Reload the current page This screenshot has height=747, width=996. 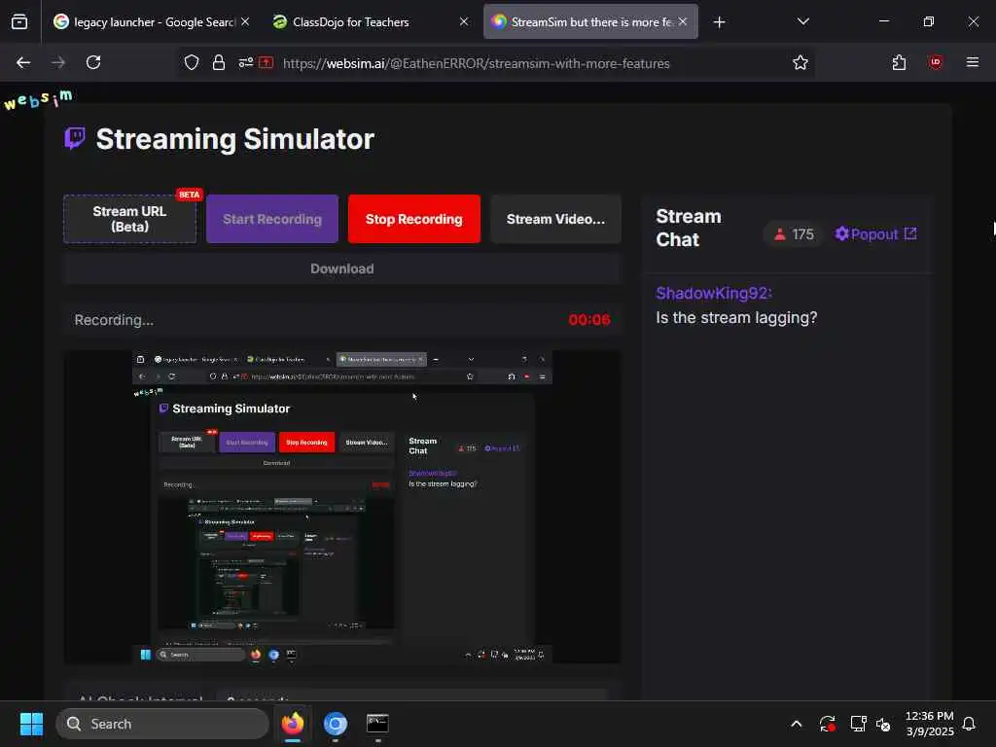click(93, 62)
